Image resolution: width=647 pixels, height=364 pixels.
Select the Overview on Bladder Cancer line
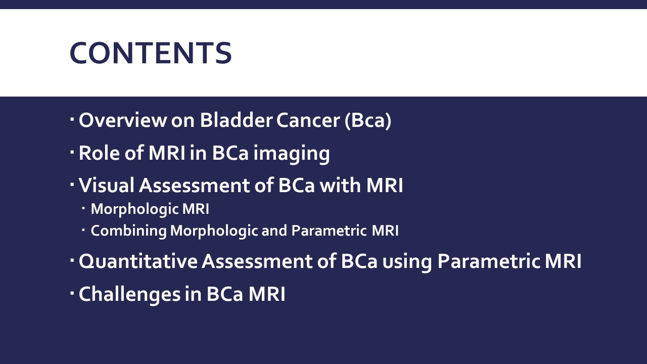point(235,120)
